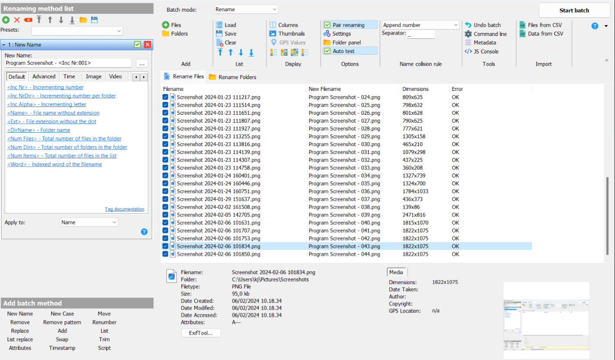The height and width of the screenshot is (360, 615).
Task: Toggle Auto test option
Action: pos(350,51)
